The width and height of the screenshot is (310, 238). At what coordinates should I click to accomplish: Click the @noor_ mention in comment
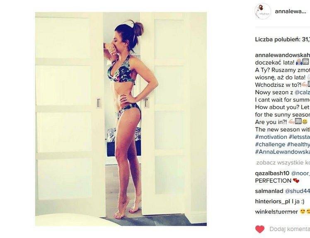tap(300, 173)
